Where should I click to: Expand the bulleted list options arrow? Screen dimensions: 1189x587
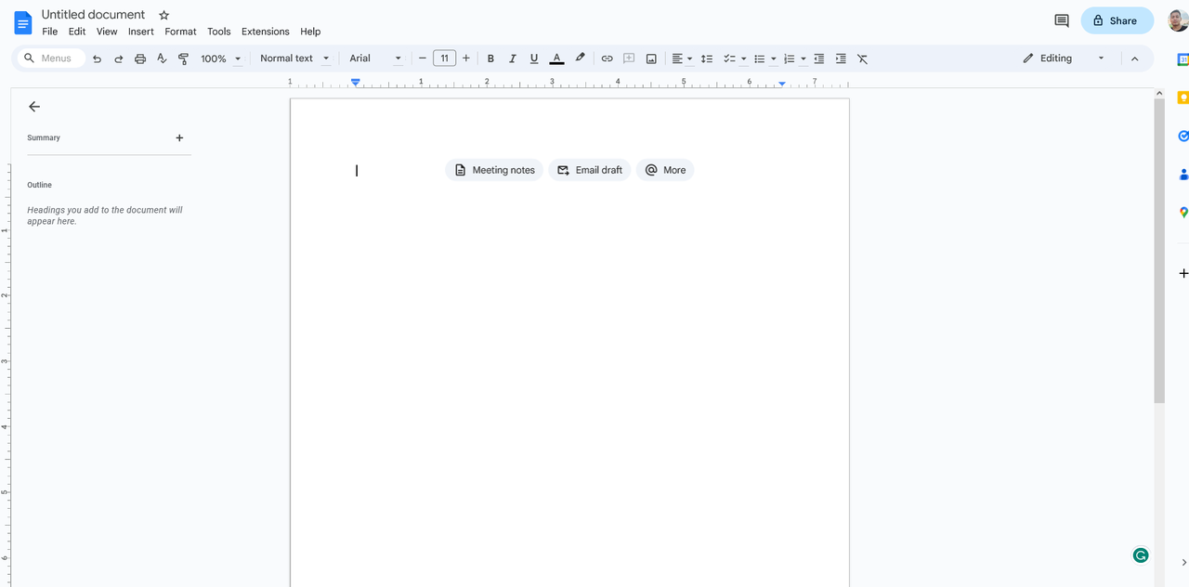click(x=773, y=59)
